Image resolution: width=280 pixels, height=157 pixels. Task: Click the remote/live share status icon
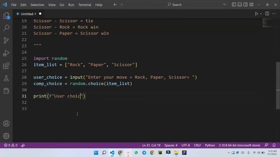click(23, 145)
